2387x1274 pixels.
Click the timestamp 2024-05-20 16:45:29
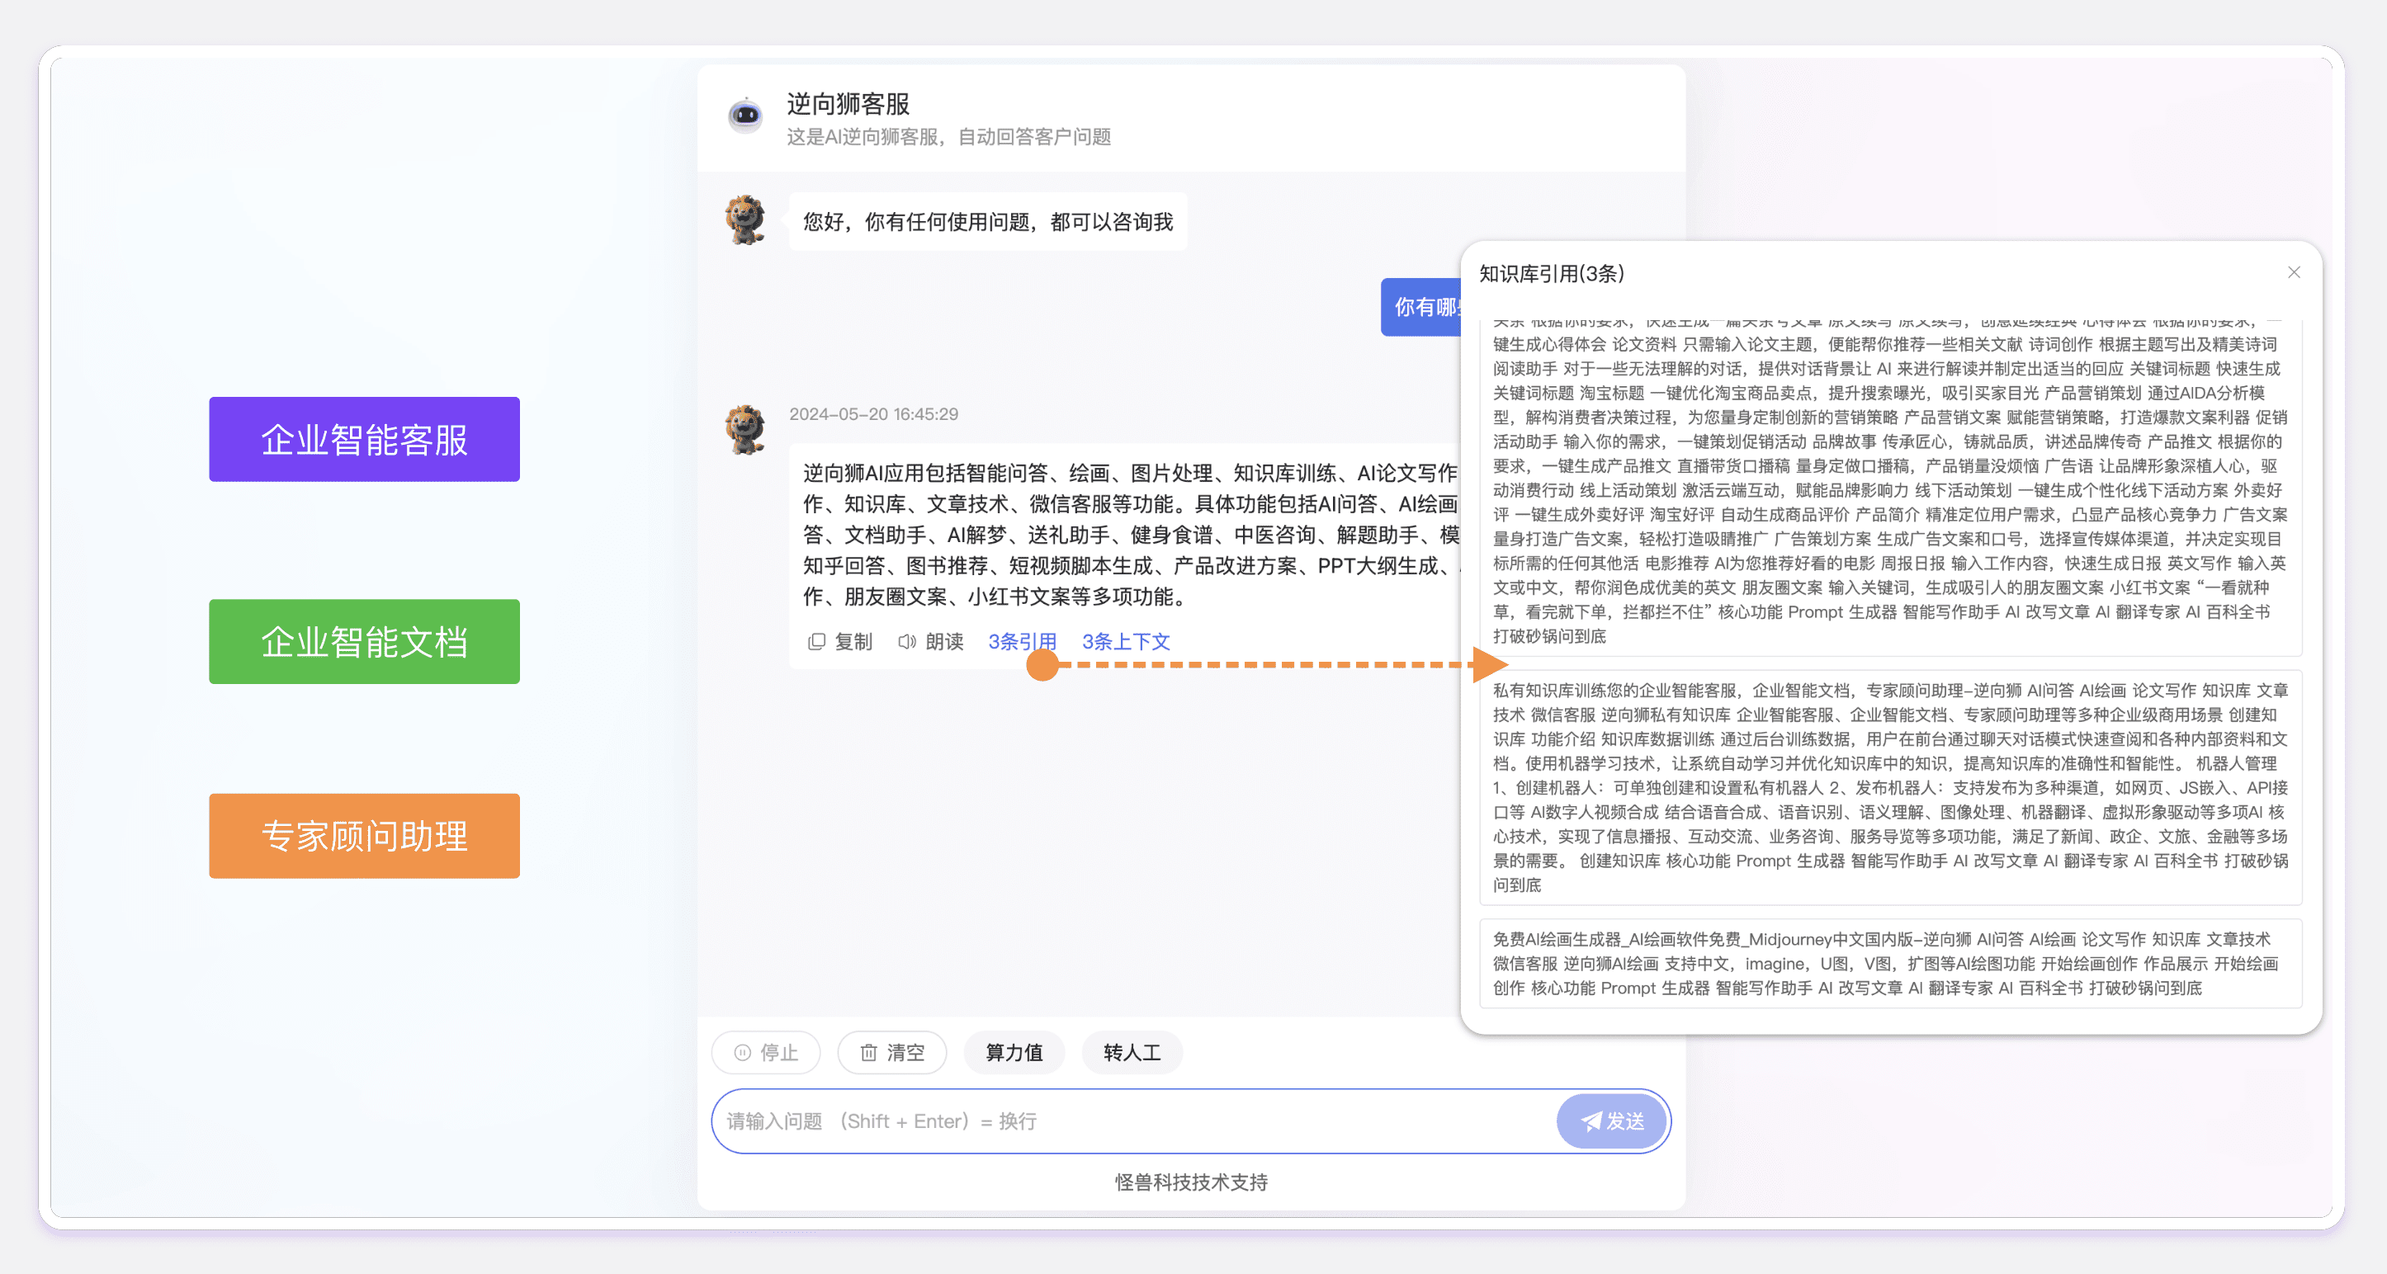point(873,414)
